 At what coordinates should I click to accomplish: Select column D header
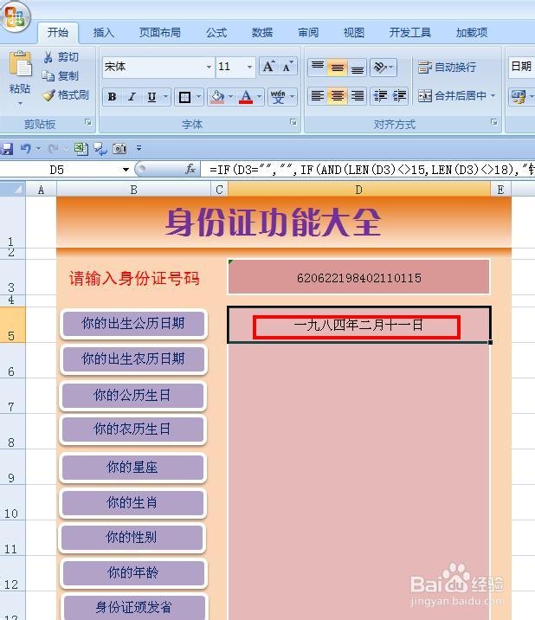359,190
